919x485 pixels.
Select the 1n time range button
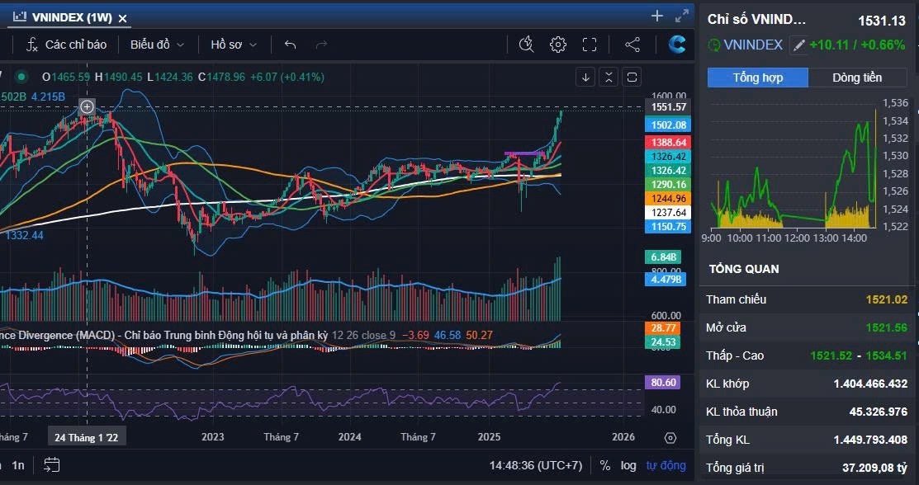coord(18,465)
